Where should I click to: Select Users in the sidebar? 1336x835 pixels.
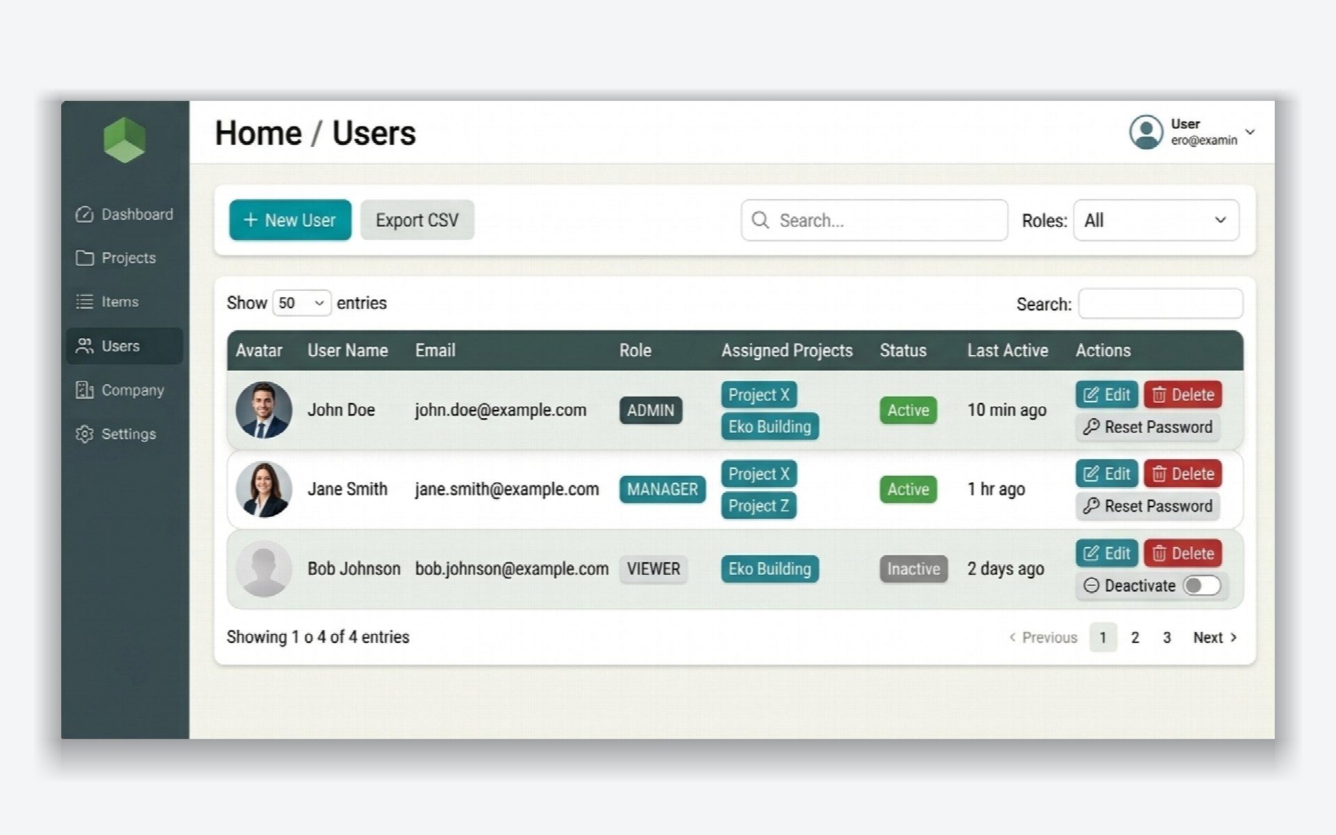coord(125,346)
